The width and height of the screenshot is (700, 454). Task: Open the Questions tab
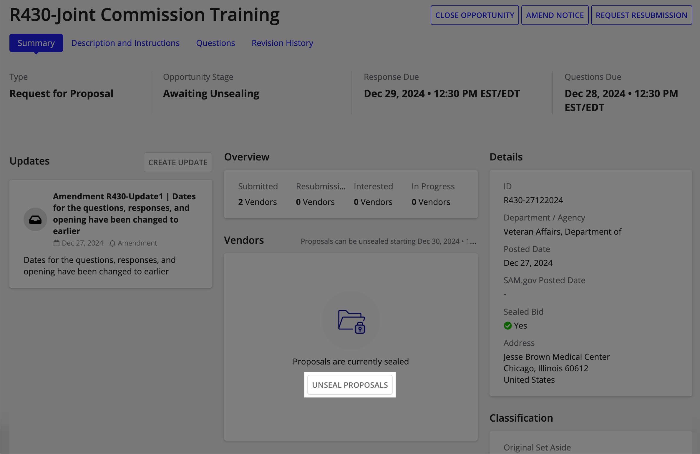[215, 42]
